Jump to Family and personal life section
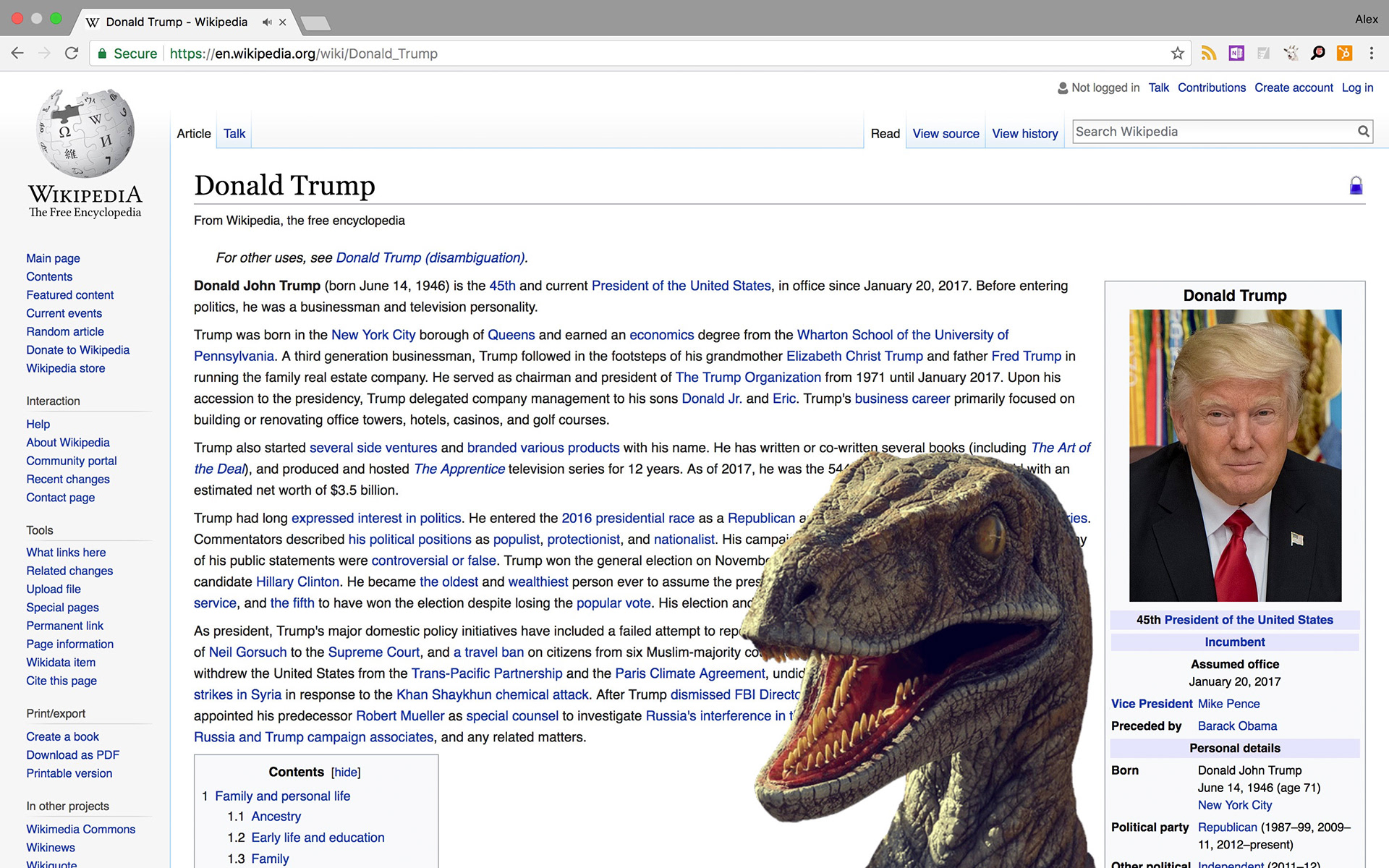The width and height of the screenshot is (1389, 868). pyautogui.click(x=282, y=796)
